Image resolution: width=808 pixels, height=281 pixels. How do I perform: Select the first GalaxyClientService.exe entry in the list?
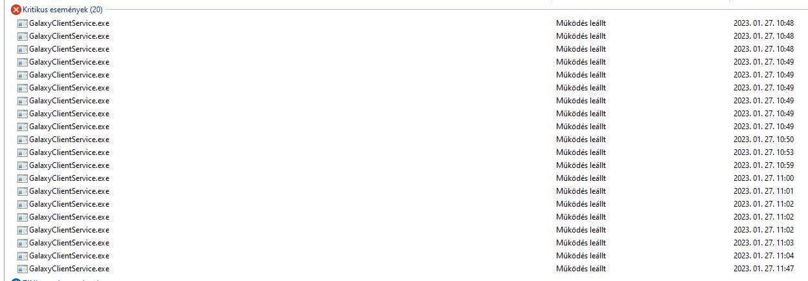click(x=69, y=23)
